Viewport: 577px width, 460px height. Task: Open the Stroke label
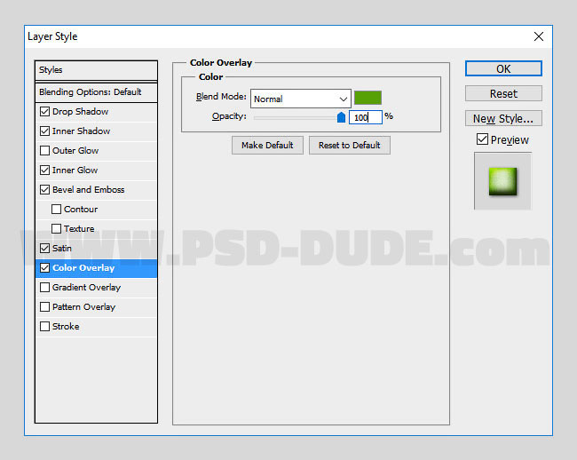click(x=66, y=326)
